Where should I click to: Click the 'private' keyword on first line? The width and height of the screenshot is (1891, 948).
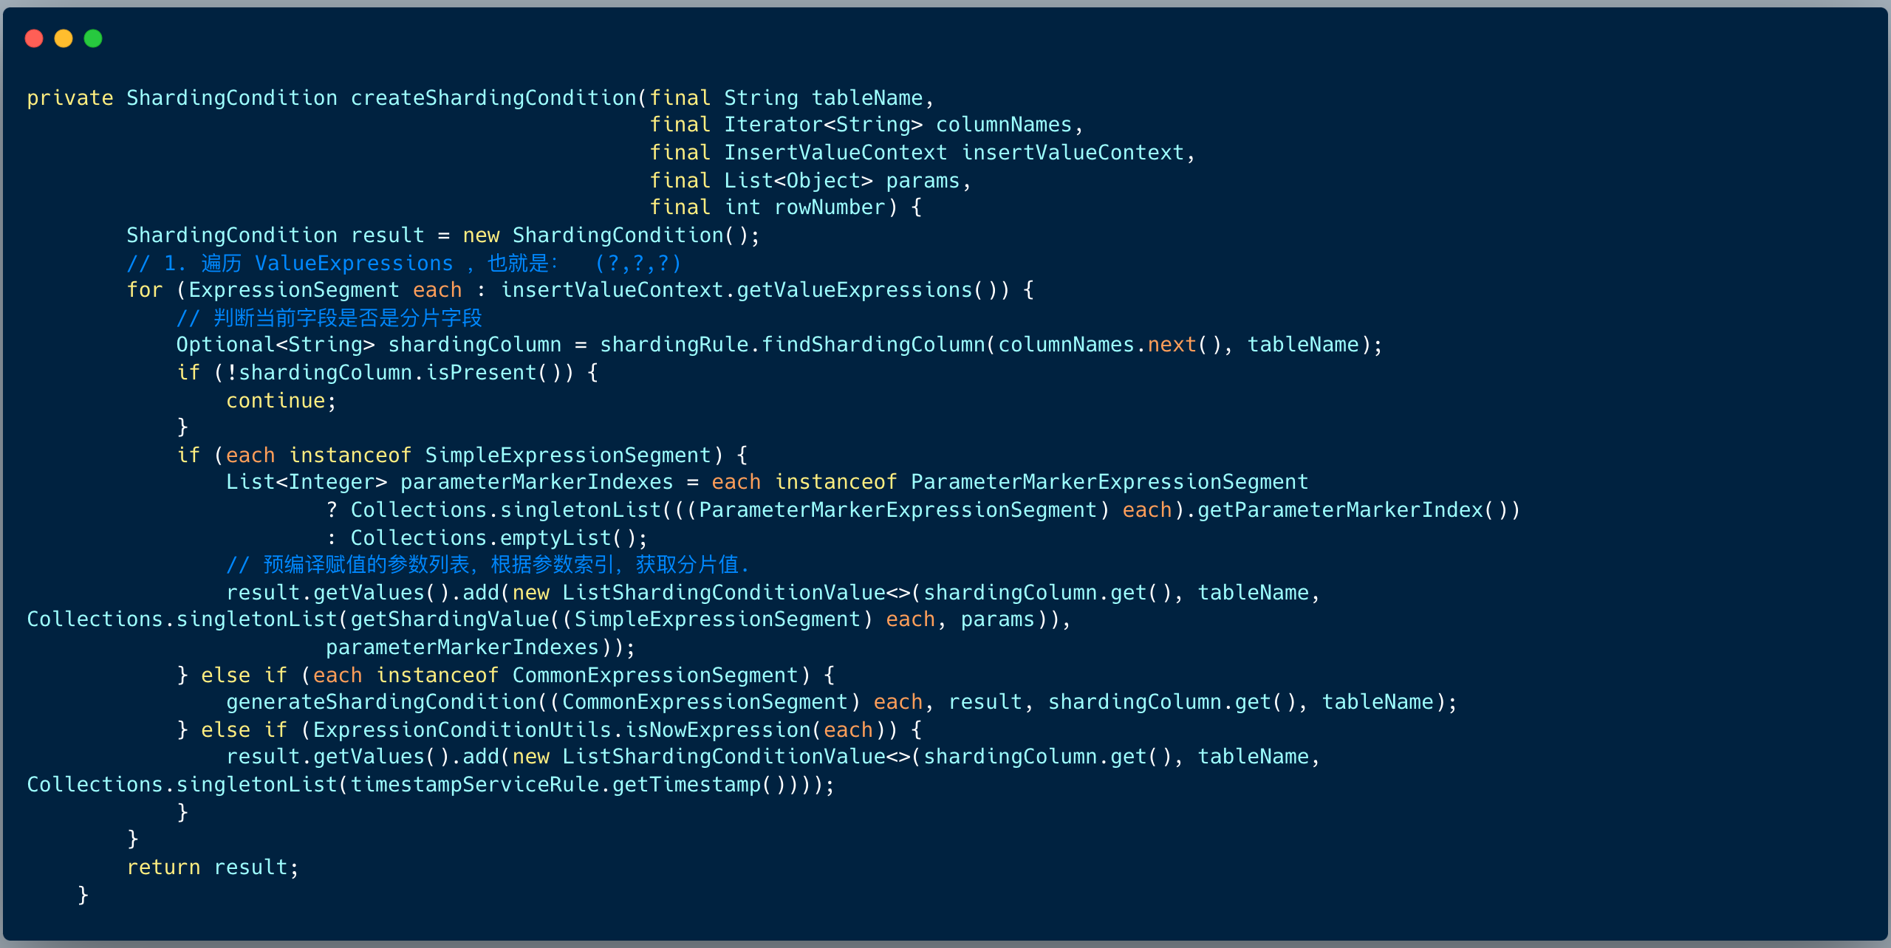[70, 98]
